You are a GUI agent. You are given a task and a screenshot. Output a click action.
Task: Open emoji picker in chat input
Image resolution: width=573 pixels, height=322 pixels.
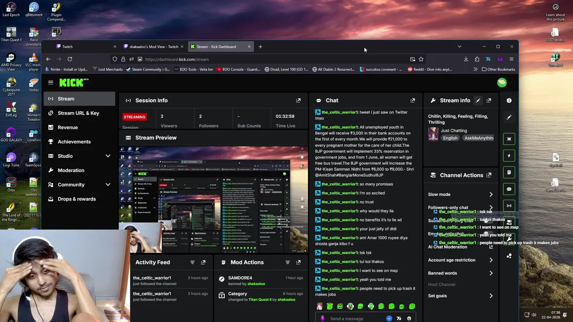click(409, 318)
